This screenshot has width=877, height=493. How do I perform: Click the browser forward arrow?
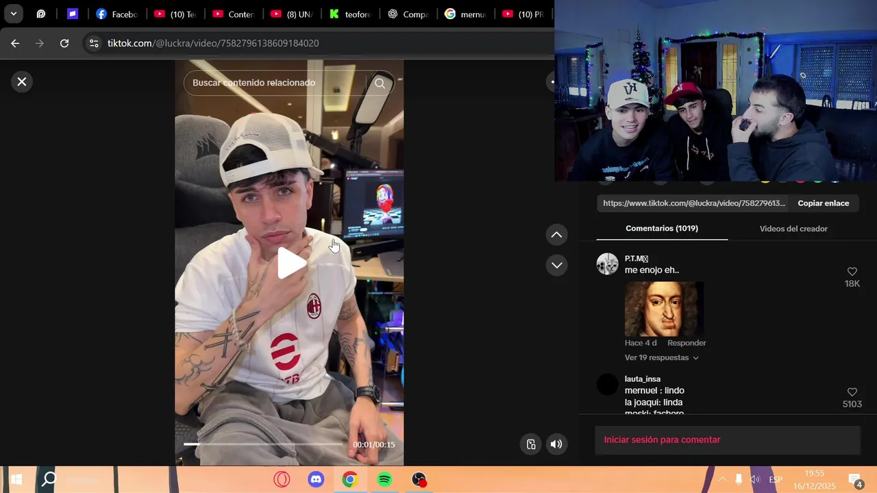point(39,43)
